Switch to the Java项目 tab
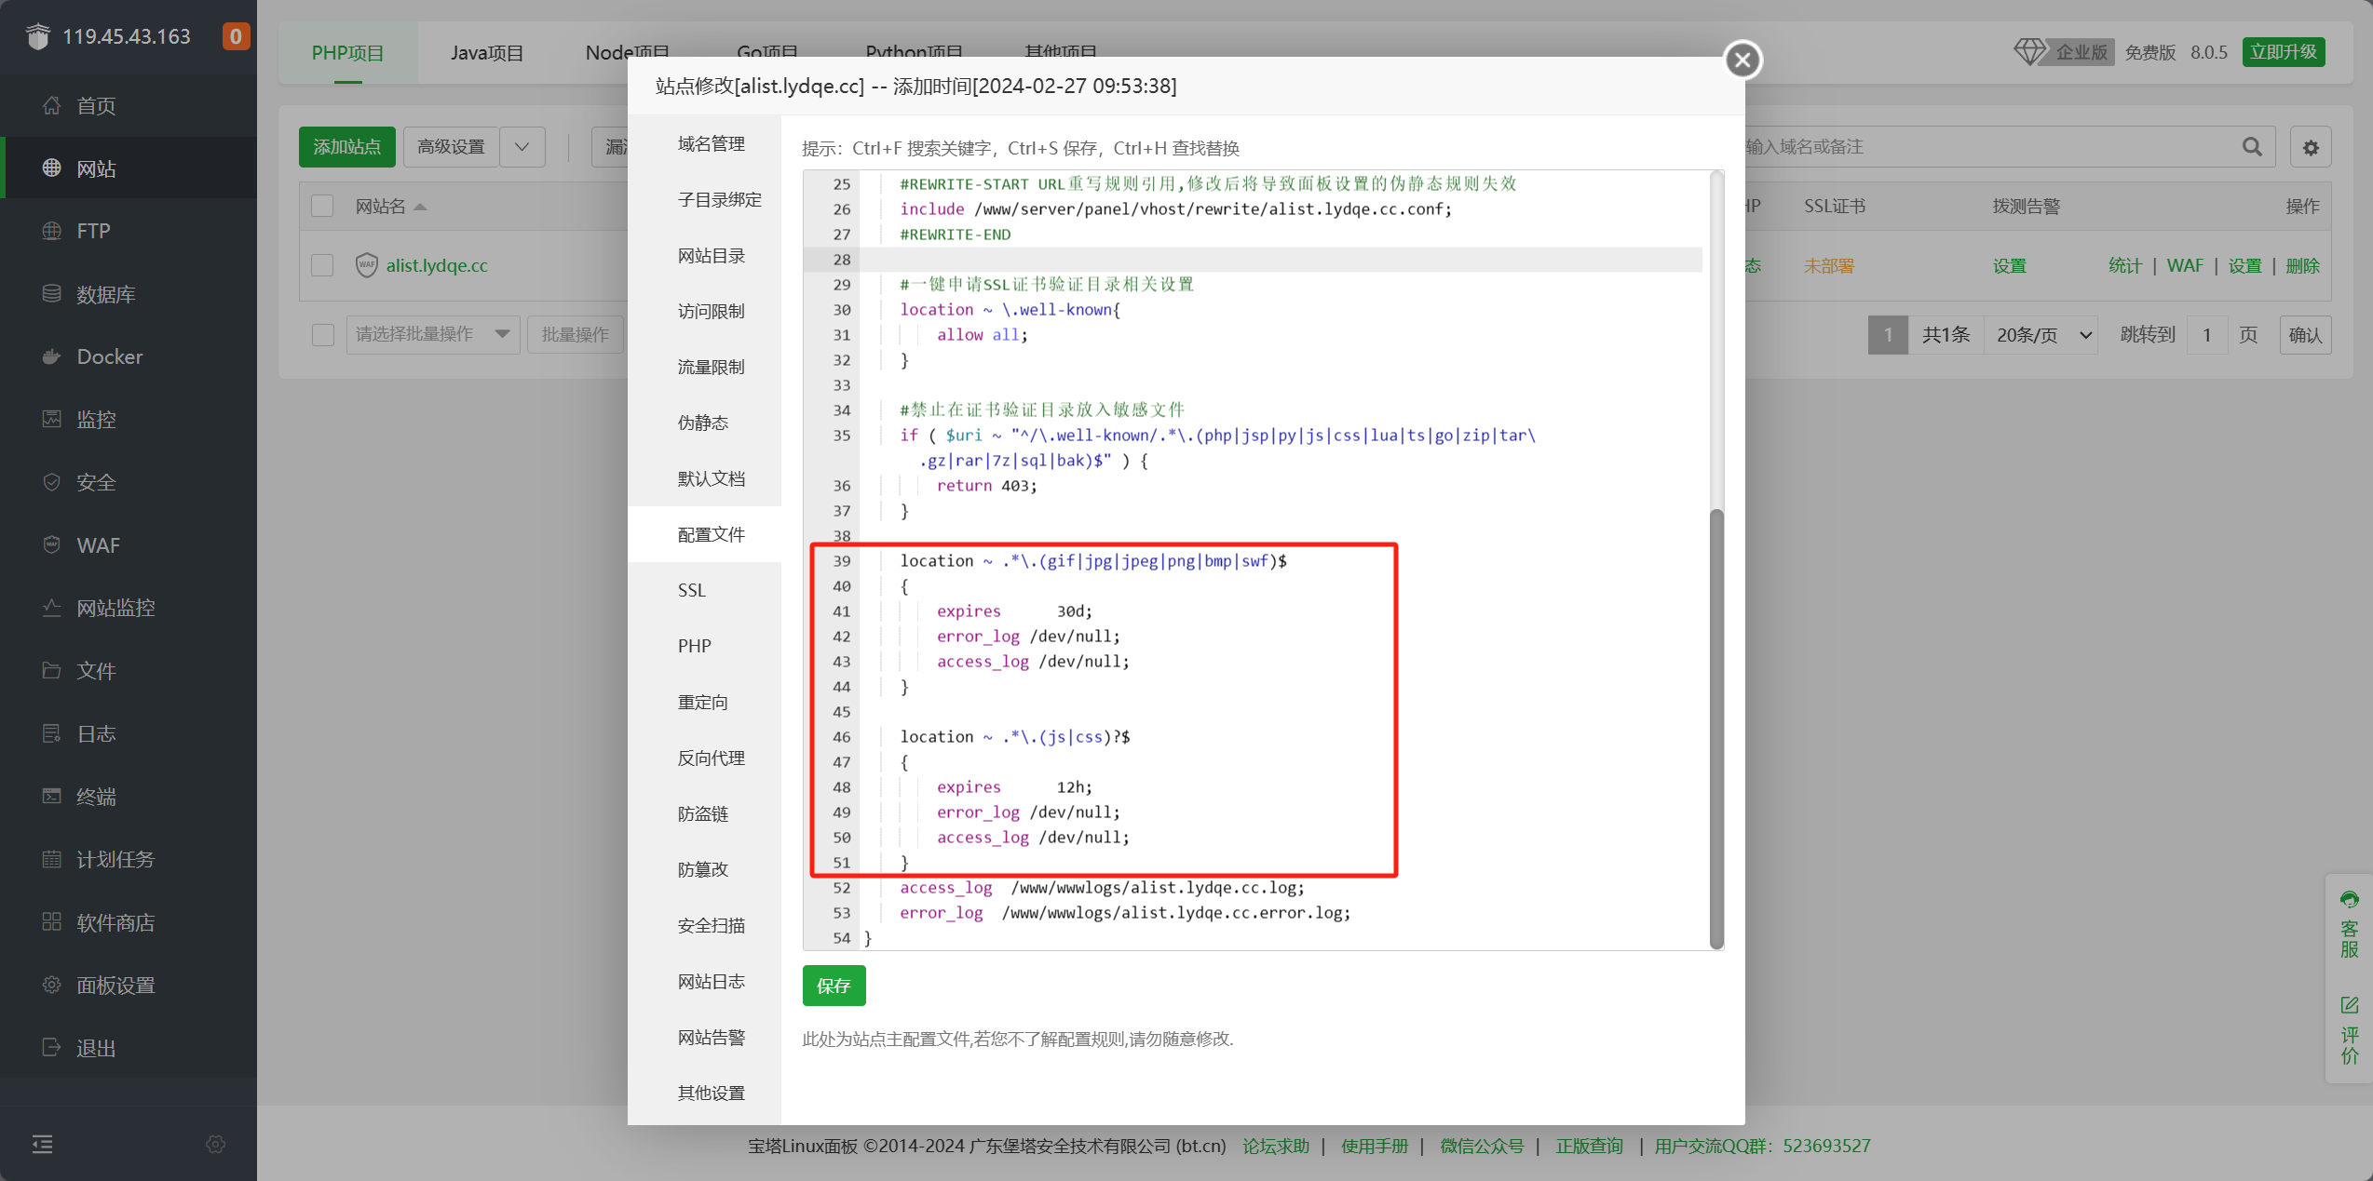 (x=486, y=53)
